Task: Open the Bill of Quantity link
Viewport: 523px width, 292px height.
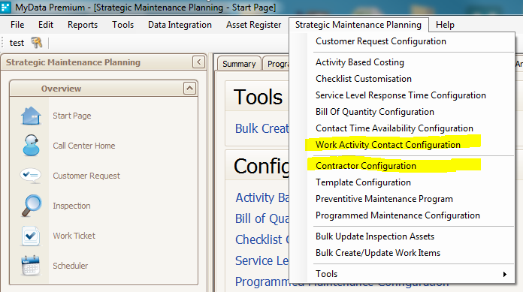Action: point(262,218)
